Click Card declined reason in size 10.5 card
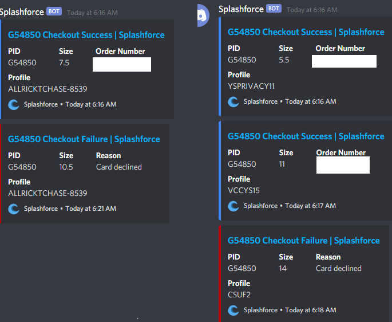 click(x=119, y=167)
